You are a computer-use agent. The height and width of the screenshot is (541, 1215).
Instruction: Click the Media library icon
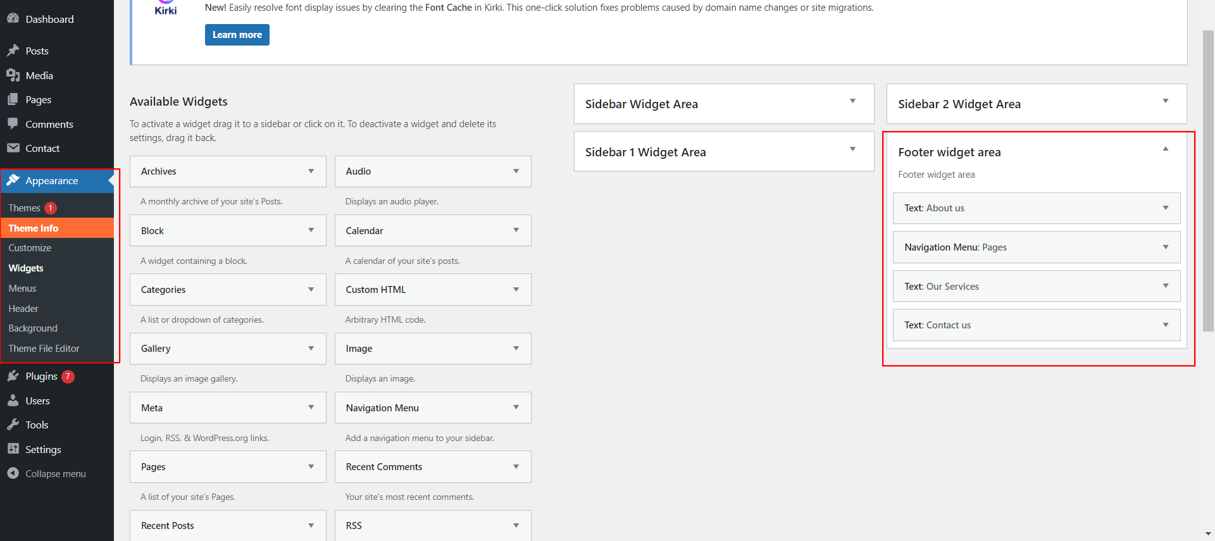pyautogui.click(x=13, y=75)
